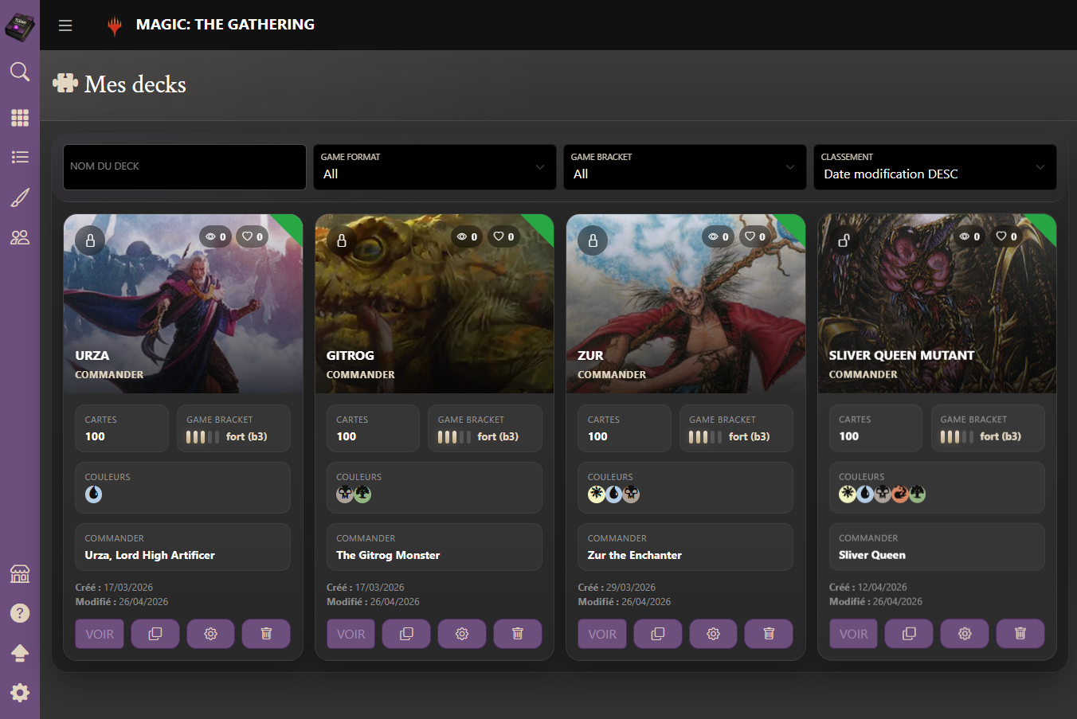
Task: Open the Classement sort dropdown
Action: [x=935, y=167]
